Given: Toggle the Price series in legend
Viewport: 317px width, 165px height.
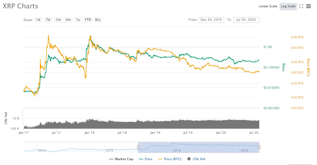Looking at the screenshot, I should [x=146, y=159].
